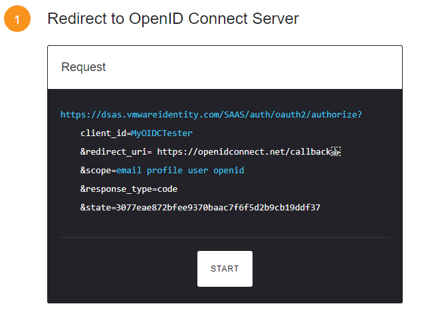Screen dimensions: 422x314
Task: Click the 'Request' panel header
Action: (x=84, y=67)
